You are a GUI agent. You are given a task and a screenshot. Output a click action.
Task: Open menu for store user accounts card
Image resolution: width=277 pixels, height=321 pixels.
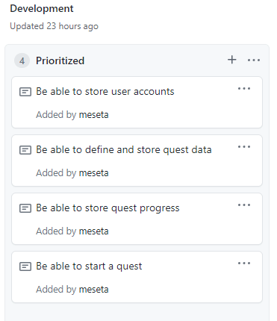pyautogui.click(x=244, y=88)
